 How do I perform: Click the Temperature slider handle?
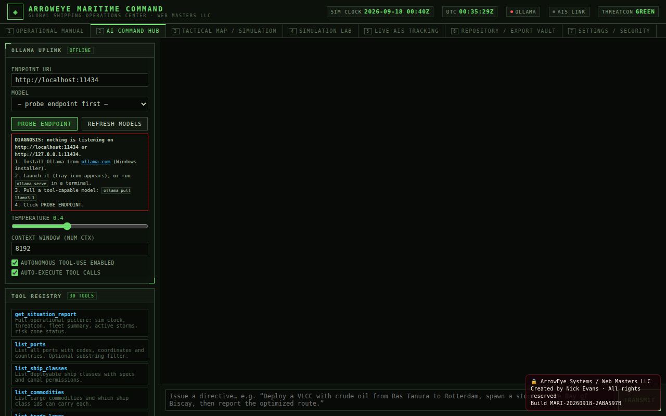click(67, 226)
